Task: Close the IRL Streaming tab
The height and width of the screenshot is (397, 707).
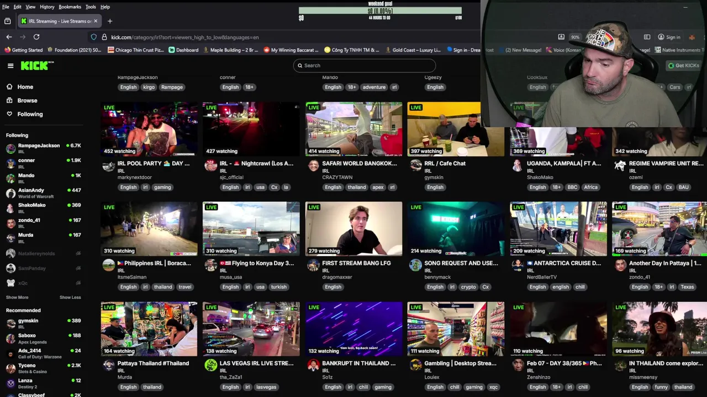Action: (x=95, y=21)
